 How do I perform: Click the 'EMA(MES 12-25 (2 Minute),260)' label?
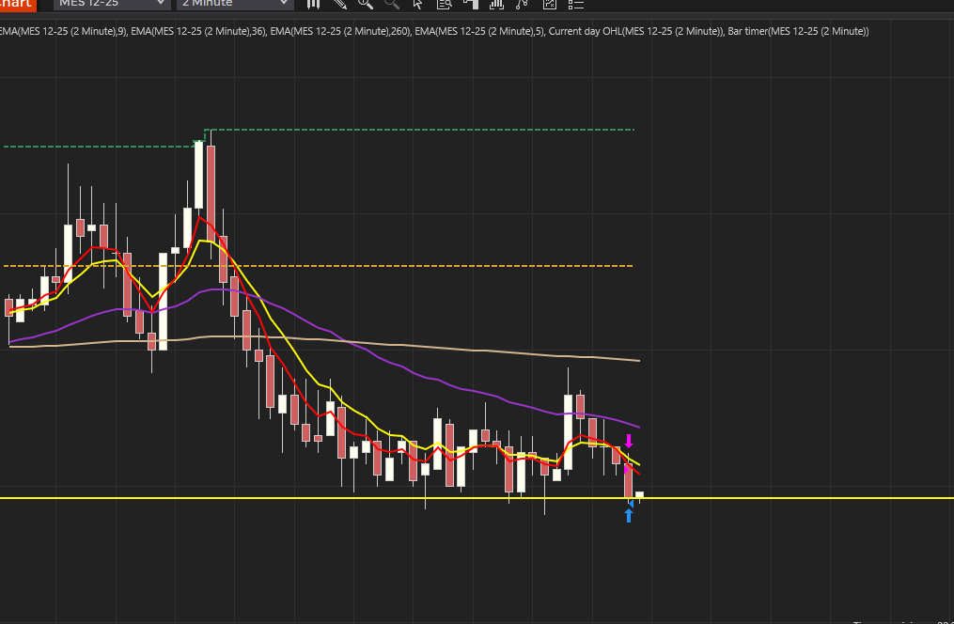(340, 31)
